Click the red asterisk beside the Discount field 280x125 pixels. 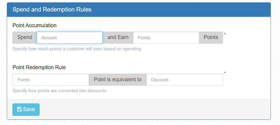(x=225, y=73)
